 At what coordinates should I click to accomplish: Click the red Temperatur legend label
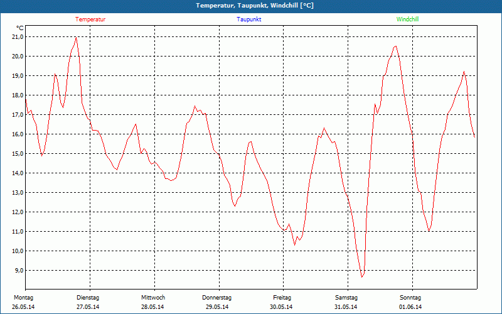point(90,19)
